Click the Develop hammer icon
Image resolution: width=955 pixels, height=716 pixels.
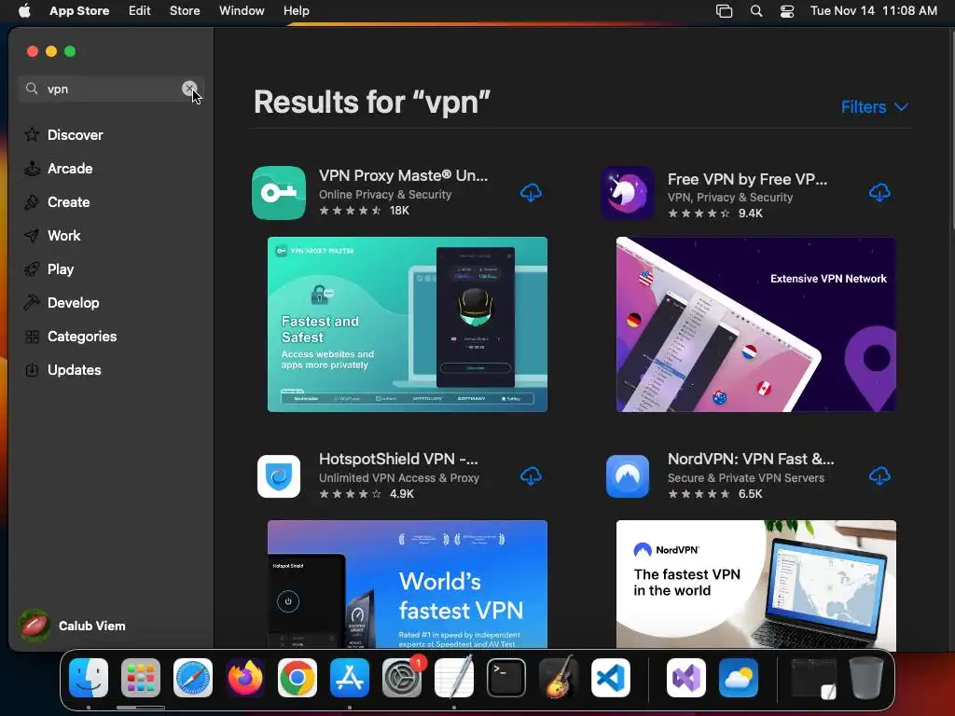click(x=32, y=302)
